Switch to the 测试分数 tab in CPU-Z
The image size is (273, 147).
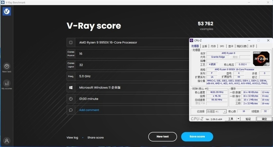pyautogui.click(x=242, y=46)
